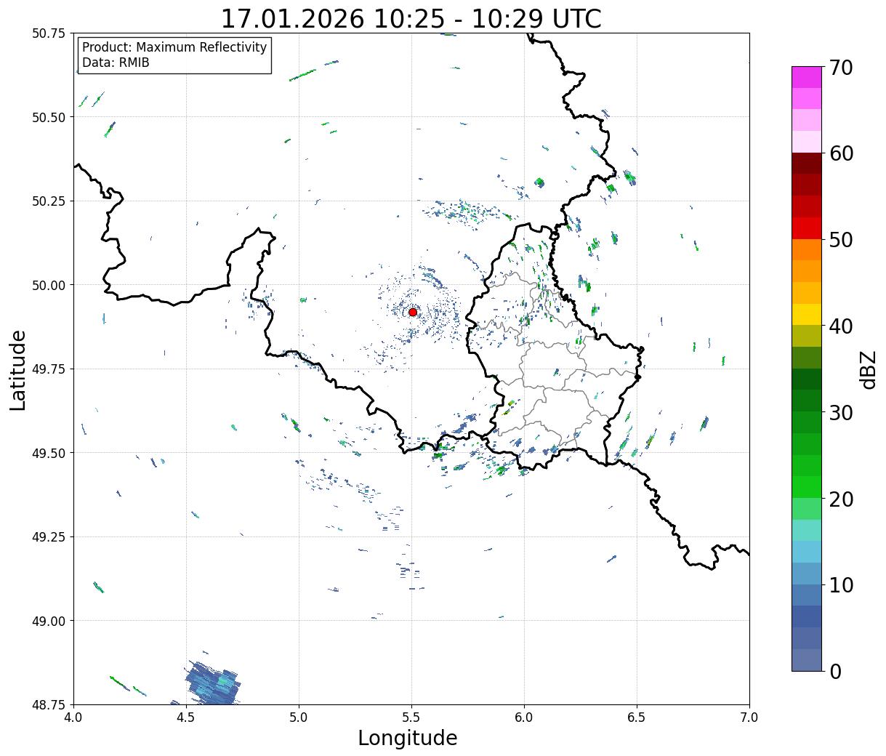
Task: Click the large blue echo patch near 48.8 latitude
Action: 213,683
